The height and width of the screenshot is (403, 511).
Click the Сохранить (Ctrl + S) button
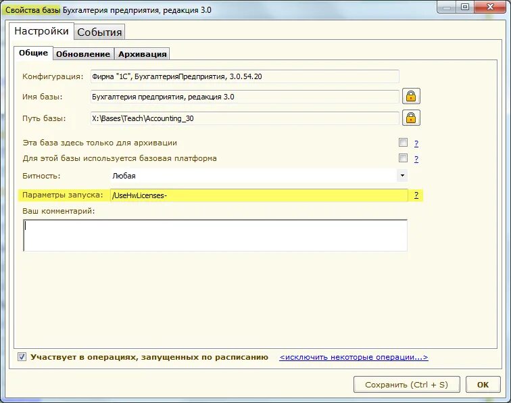[407, 385]
